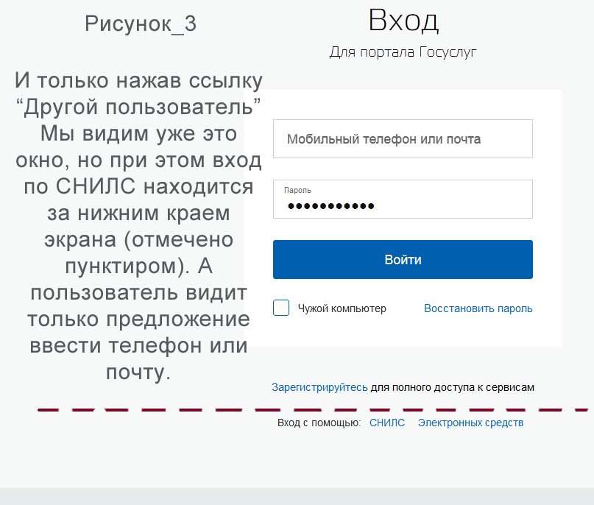Image resolution: width=594 pixels, height=505 pixels.
Task: Click the Вход с помощью label
Action: click(319, 423)
